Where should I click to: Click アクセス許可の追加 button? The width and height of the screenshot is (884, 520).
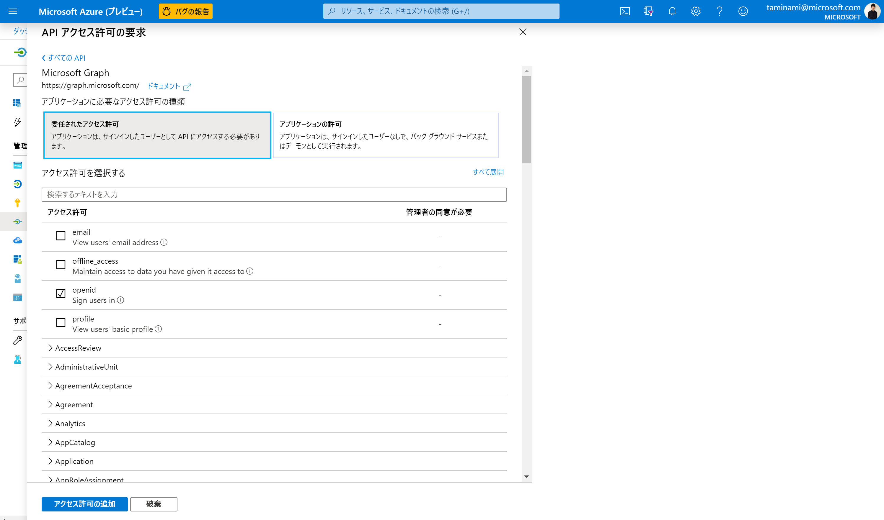tap(84, 504)
